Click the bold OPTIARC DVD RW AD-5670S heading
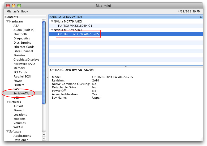This screenshot has height=146, width=207. 72,70
